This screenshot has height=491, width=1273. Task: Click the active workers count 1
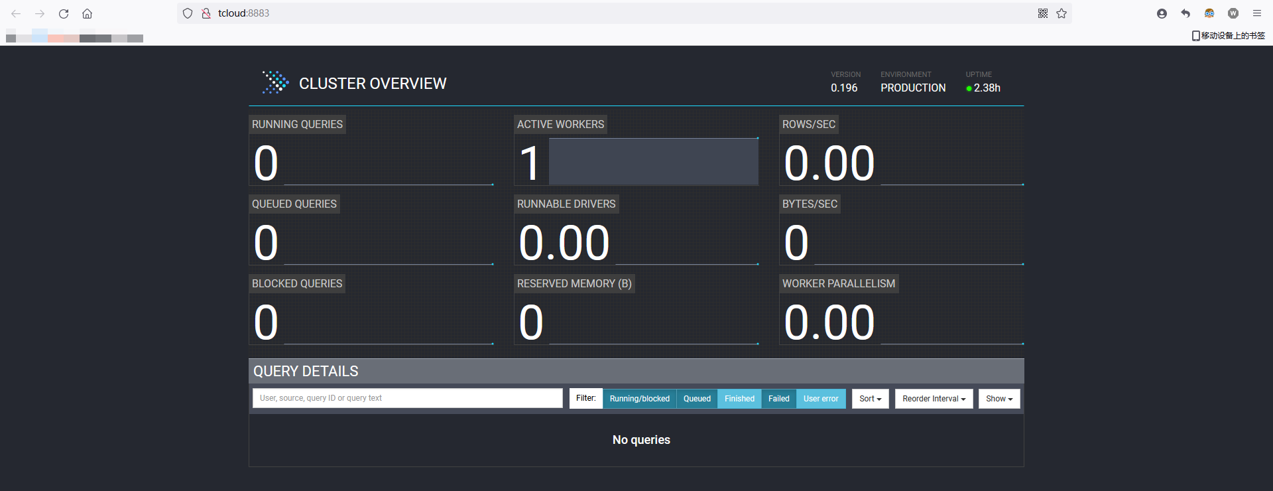coord(530,163)
